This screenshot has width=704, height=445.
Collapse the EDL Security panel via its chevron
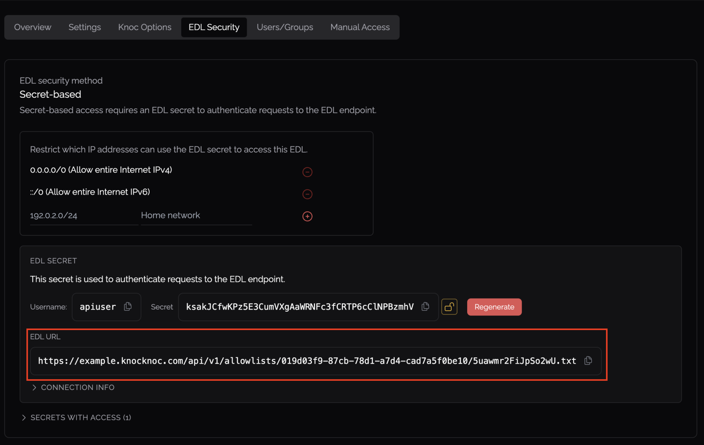coord(34,387)
